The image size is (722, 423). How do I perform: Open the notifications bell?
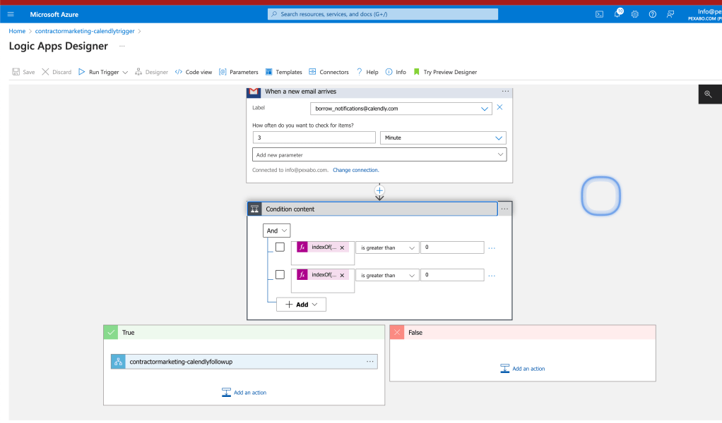pos(617,14)
